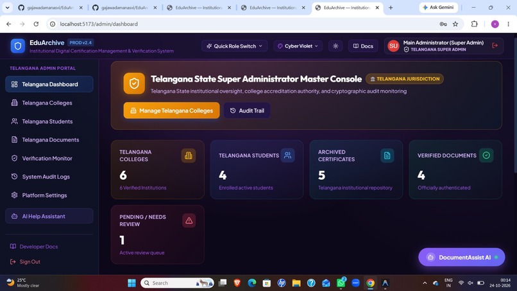This screenshot has height=291, width=517.
Task: Click the Telangana Colleges card building icon
Action: [189, 155]
